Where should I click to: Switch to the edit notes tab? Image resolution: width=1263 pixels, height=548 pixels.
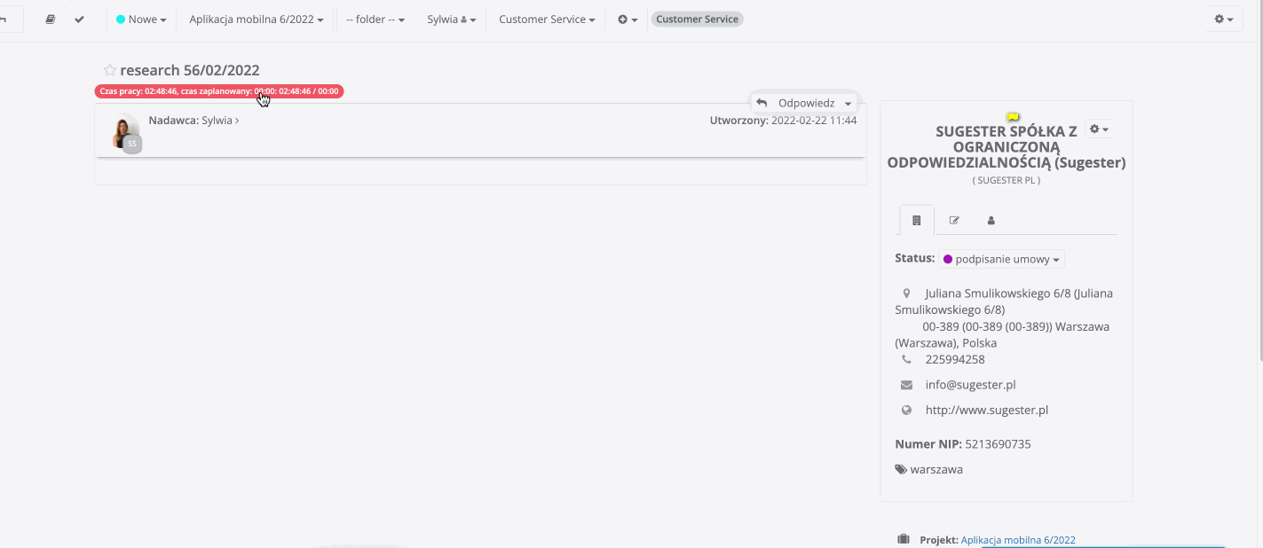[x=954, y=220]
